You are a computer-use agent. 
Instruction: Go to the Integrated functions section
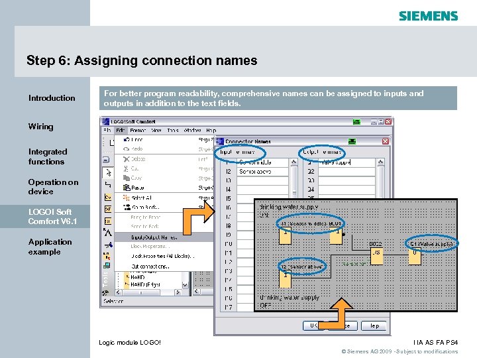48,156
